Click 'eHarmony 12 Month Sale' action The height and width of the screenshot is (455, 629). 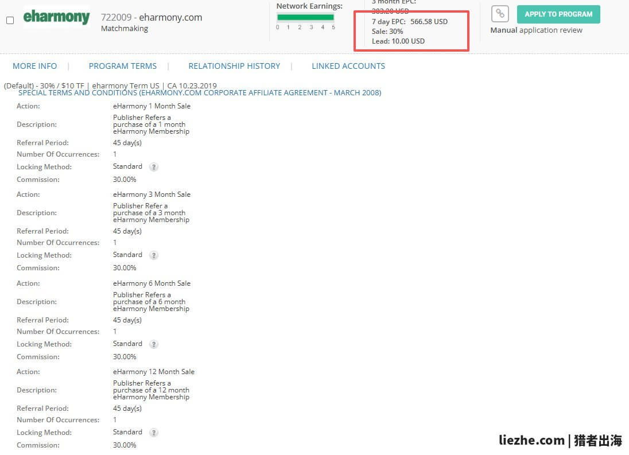[154, 372]
